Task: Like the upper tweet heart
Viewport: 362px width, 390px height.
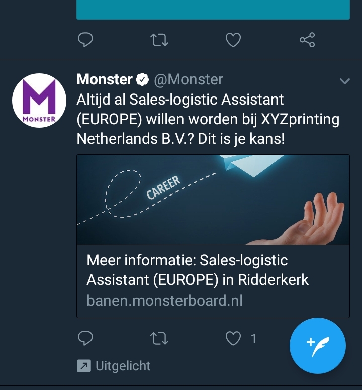Action: click(233, 40)
